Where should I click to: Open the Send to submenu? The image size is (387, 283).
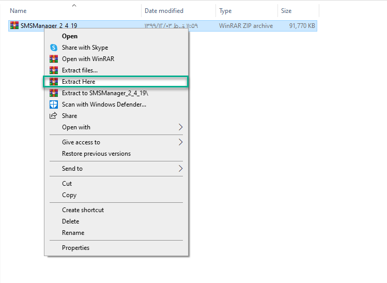click(116, 169)
